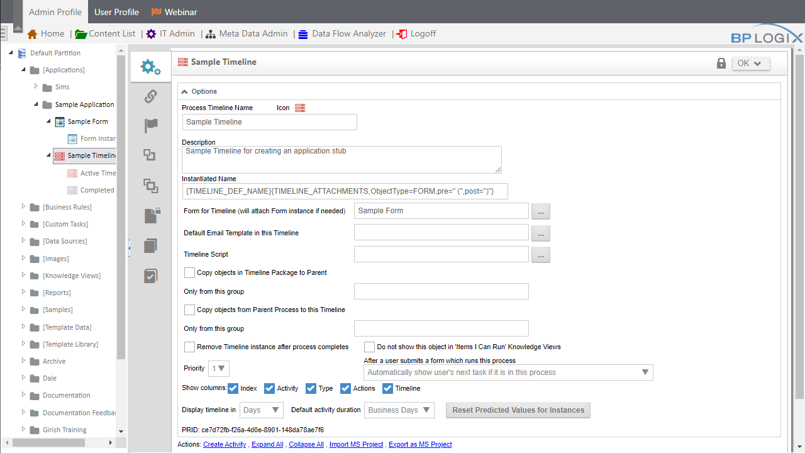Open the Webinar tab
The height and width of the screenshot is (453, 805).
[174, 12]
